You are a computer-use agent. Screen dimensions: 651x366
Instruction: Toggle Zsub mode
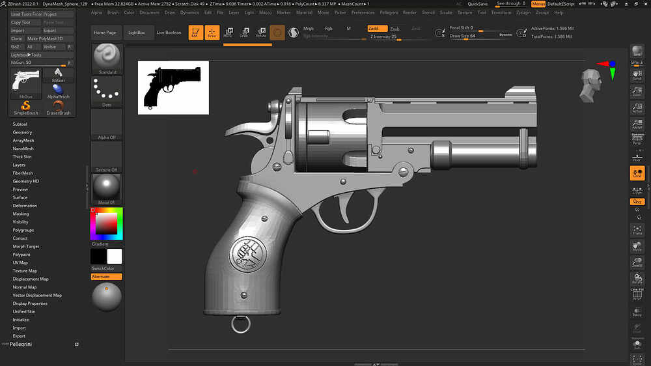coord(395,29)
